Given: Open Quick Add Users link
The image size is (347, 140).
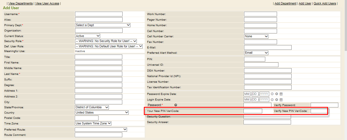Looking at the screenshot, I should 325,3.
